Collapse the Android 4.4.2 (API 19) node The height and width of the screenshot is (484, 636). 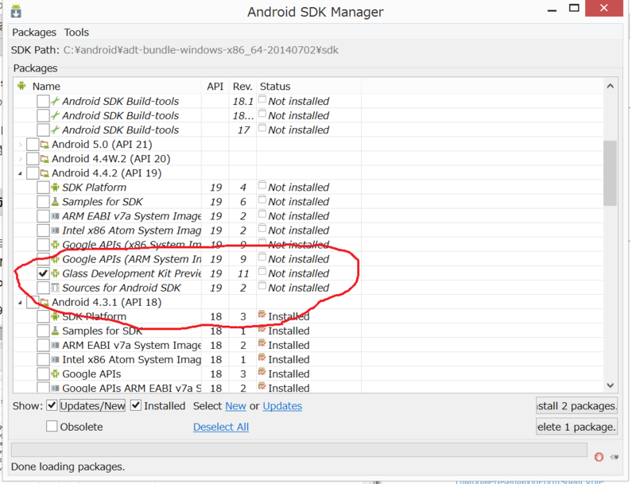point(21,173)
